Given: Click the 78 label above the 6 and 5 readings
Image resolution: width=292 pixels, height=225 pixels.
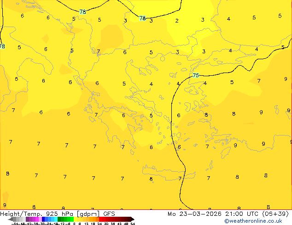Looking at the screenshot, I should click(x=83, y=11).
